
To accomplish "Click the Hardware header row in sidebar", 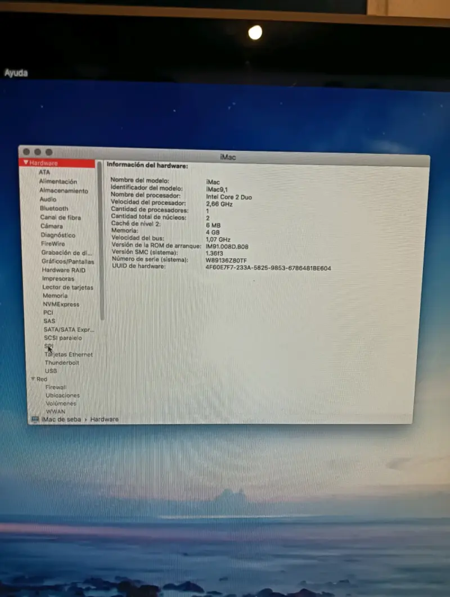I will [57, 163].
